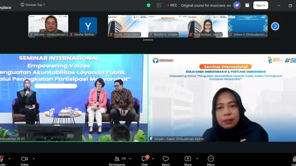Select Nika Ardiani_Jateng participant tile
Screen dimensions: 296x166
208,26
